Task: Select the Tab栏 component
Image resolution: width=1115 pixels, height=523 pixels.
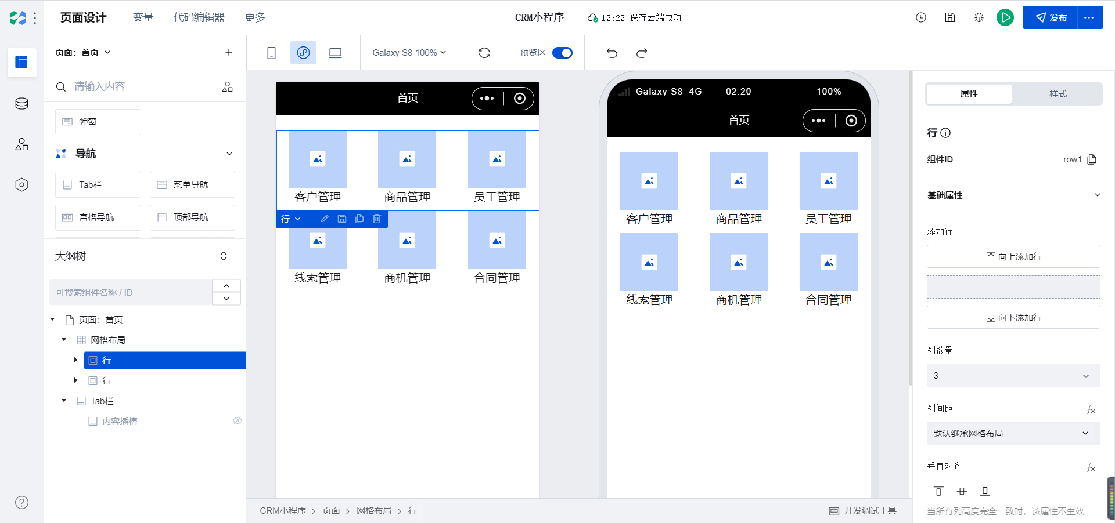Action: click(98, 184)
